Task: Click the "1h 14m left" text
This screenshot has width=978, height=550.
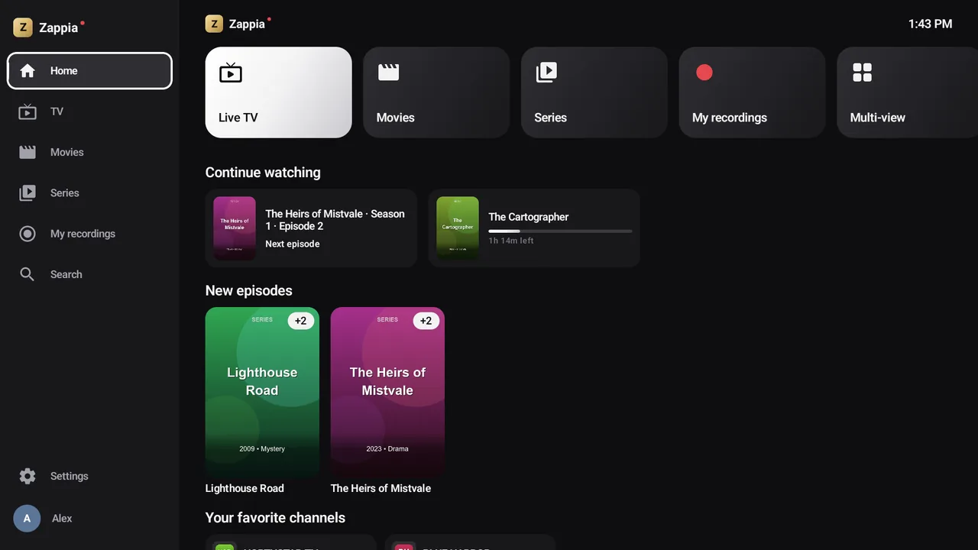Action: (511, 241)
